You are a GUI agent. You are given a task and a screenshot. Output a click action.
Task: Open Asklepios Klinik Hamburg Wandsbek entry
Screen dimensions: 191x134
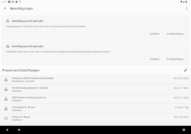[x=95, y=80]
